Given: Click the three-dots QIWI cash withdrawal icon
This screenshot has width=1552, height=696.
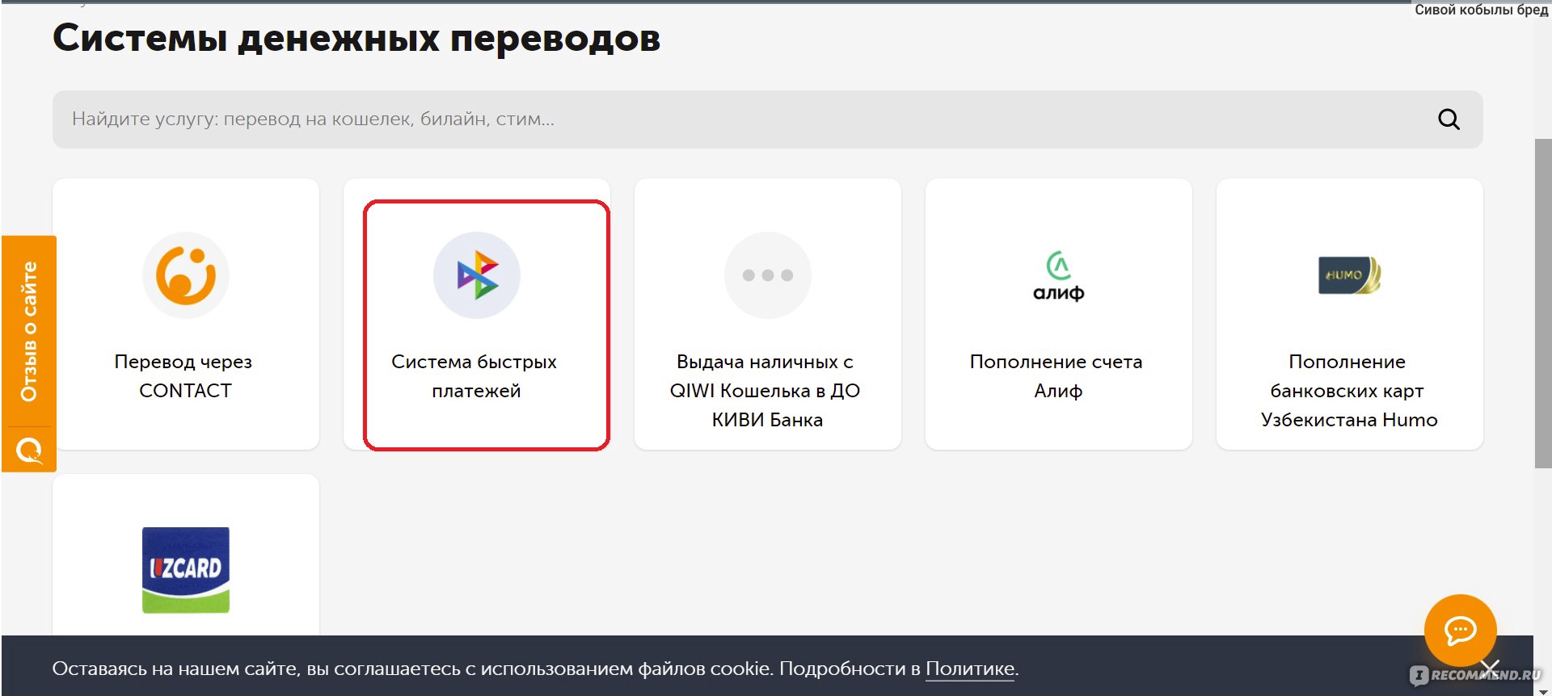Looking at the screenshot, I should (768, 275).
